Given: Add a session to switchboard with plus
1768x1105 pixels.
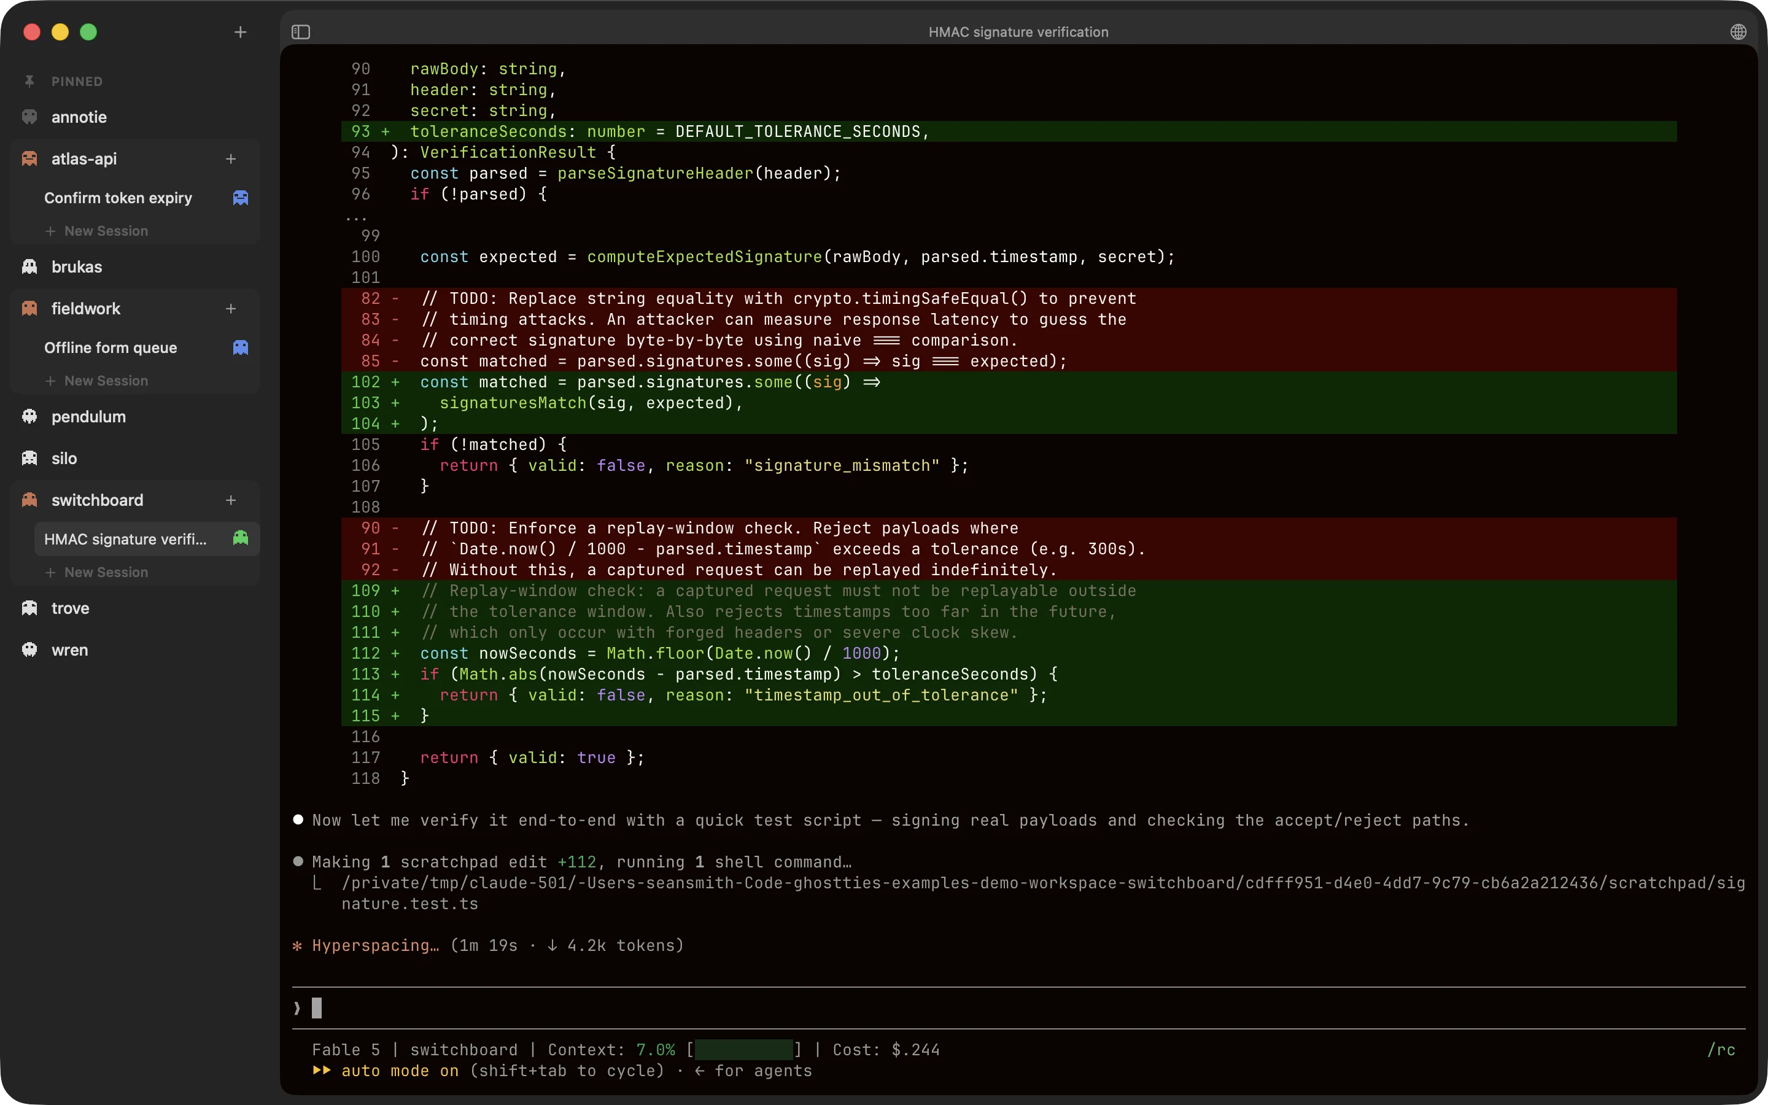Looking at the screenshot, I should (231, 500).
